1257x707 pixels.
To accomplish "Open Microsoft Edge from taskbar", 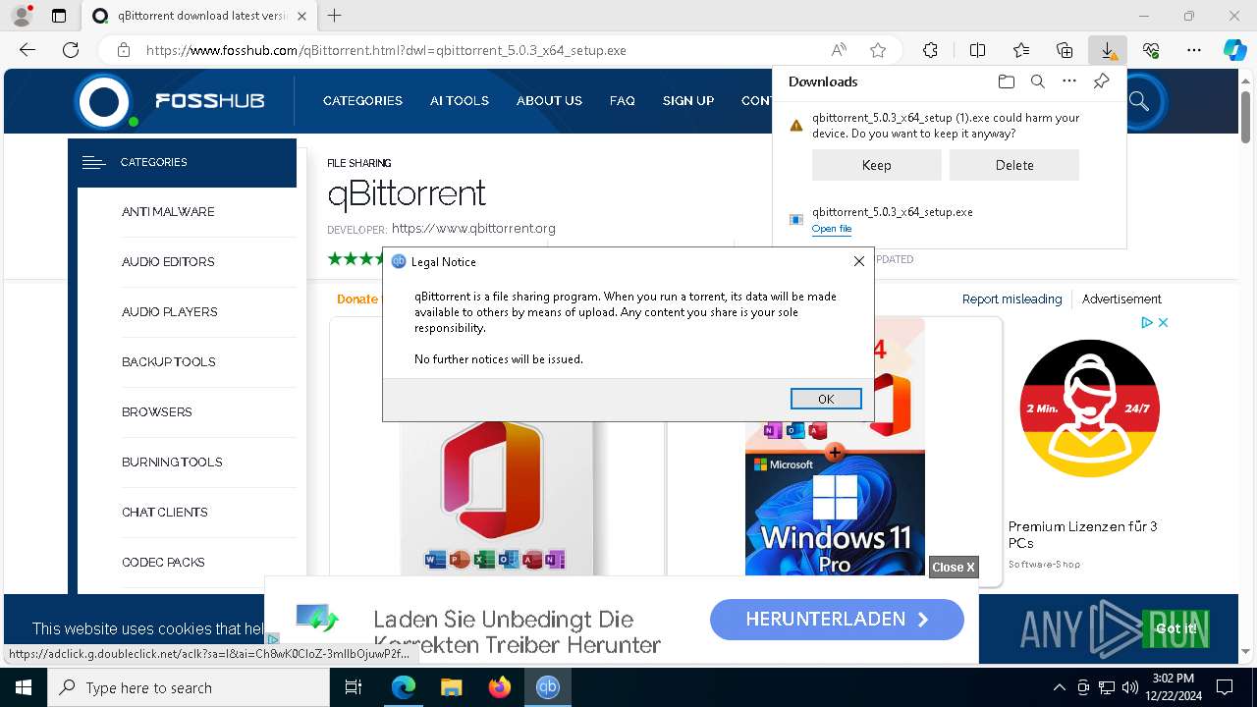I will click(404, 687).
